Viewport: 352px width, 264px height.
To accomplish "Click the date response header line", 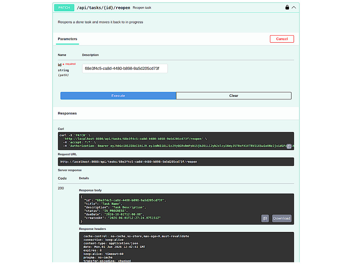I will 114,247.
